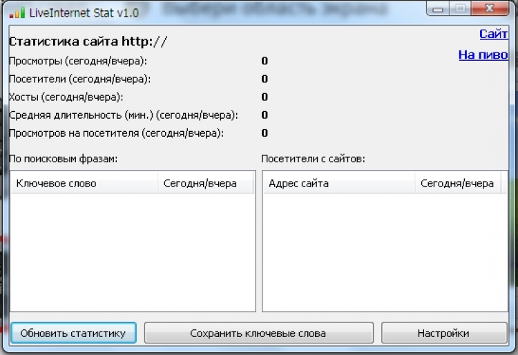Open the Сайт link
518x355 pixels.
[494, 34]
